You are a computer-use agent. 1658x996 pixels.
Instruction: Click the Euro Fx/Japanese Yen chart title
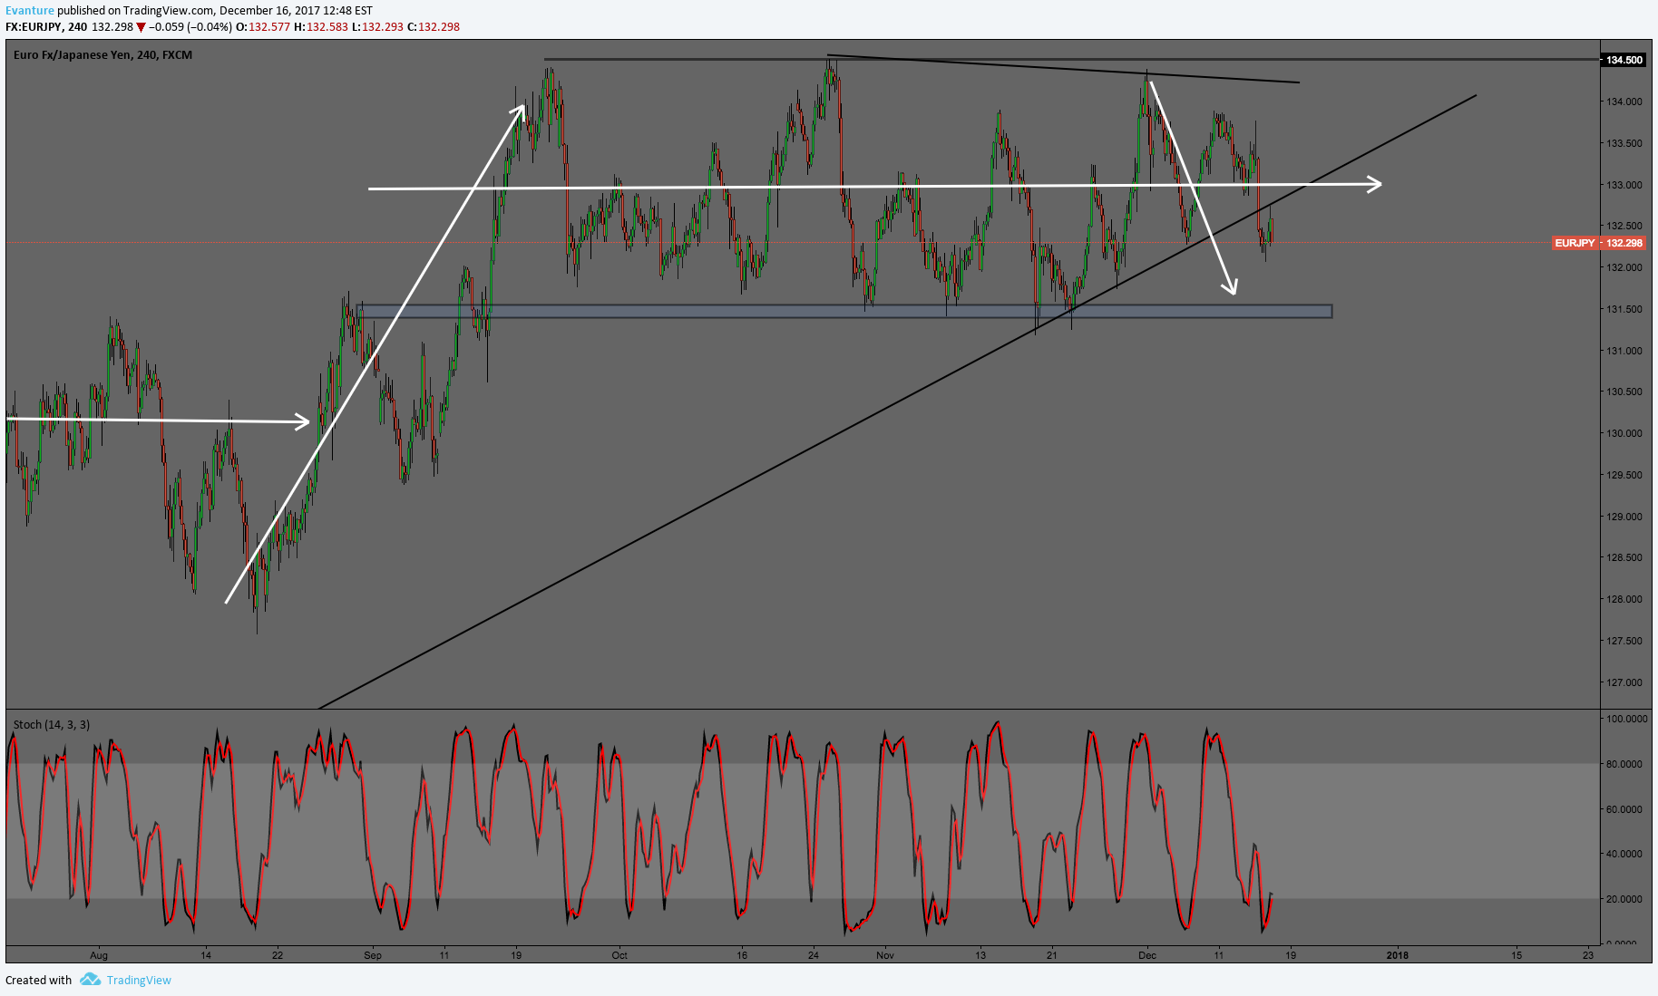coord(102,55)
